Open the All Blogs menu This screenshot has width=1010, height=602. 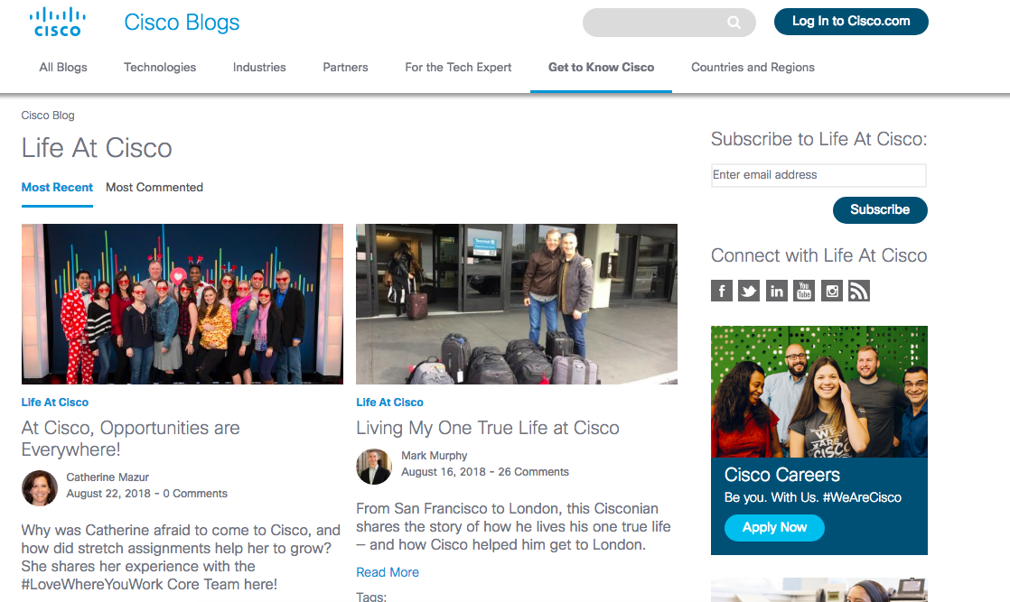(63, 67)
